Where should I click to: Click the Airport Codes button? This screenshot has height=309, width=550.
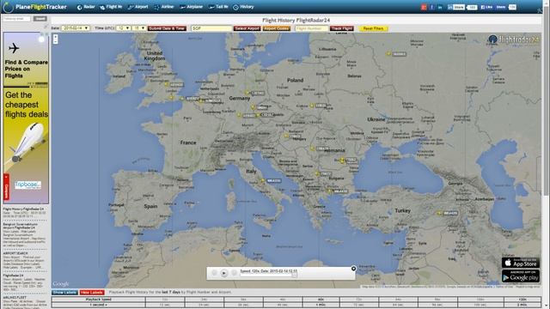(277, 28)
